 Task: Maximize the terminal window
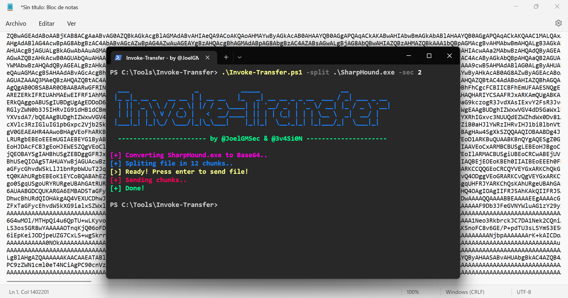429,56
